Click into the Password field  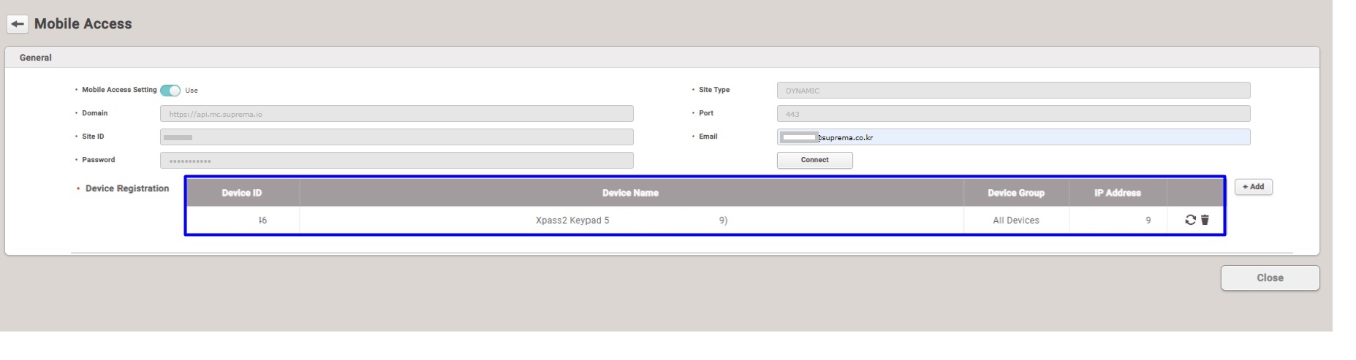pos(396,161)
